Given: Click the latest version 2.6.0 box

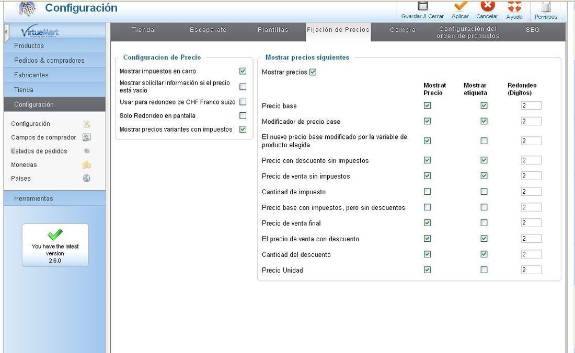Looking at the screenshot, I should (x=55, y=245).
